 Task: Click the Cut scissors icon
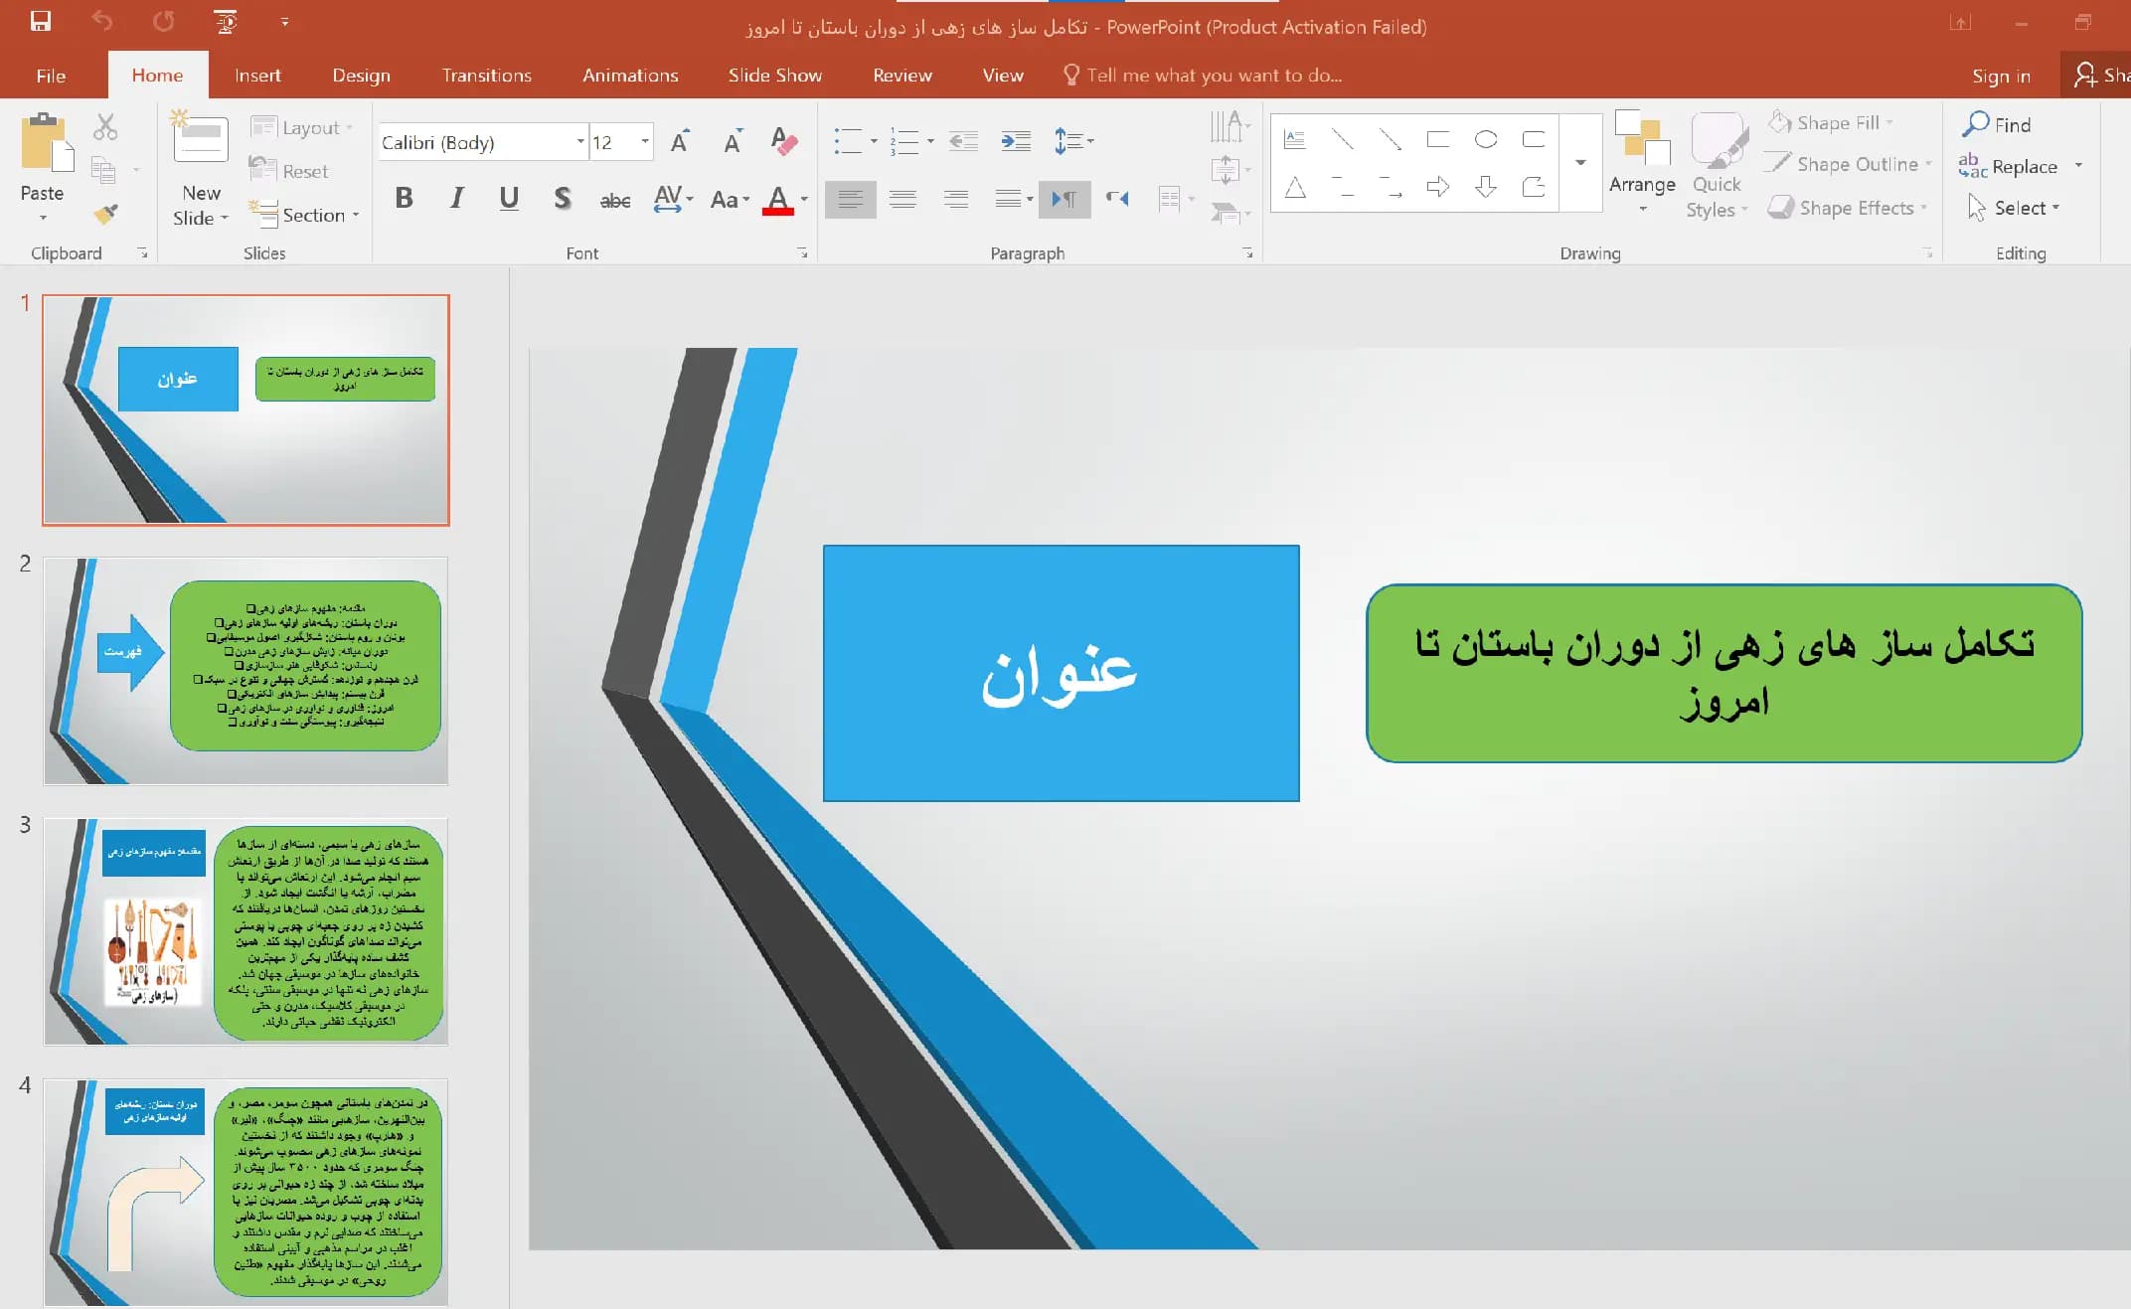coord(104,127)
